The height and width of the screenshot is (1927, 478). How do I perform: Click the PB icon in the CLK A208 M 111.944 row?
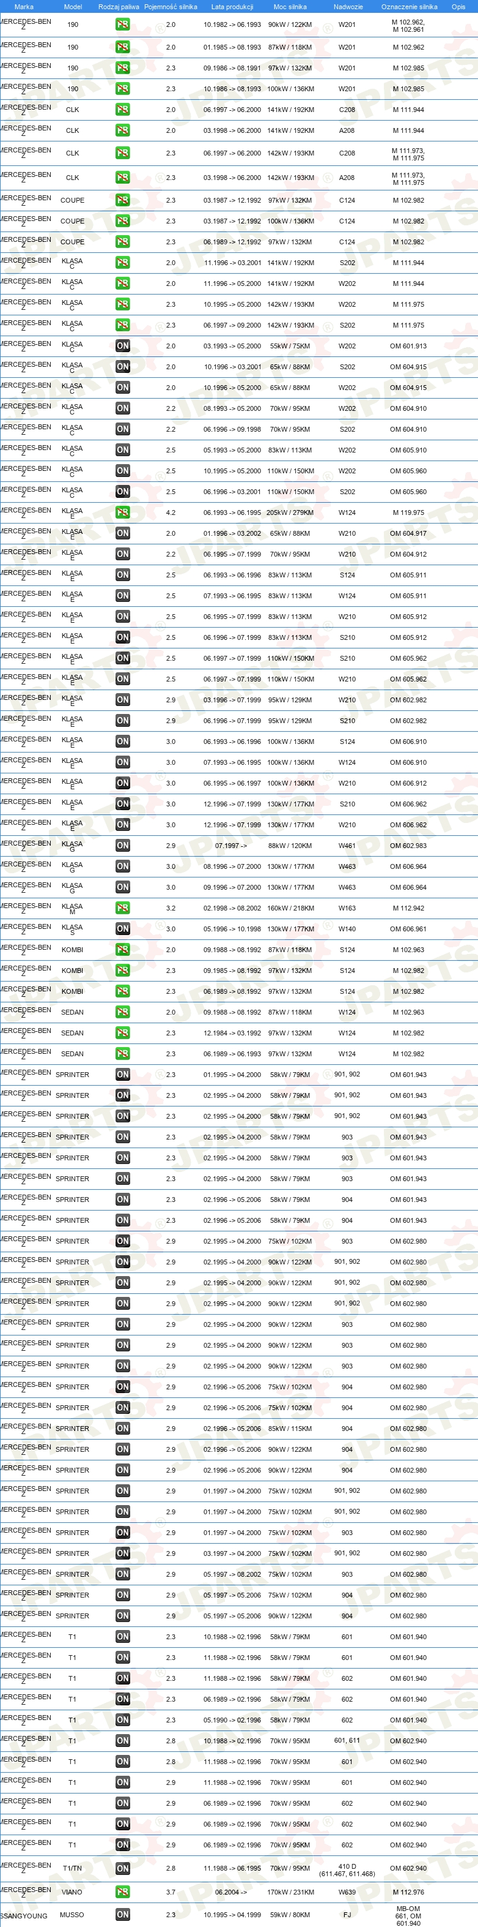click(x=122, y=131)
